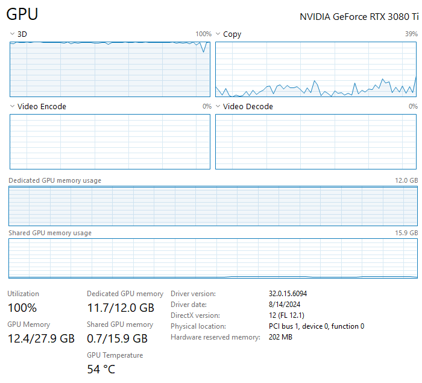Click the 3D utilization graph
The width and height of the screenshot is (422, 383).
pyautogui.click(x=110, y=69)
